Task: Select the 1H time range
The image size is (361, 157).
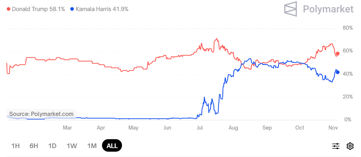Action: pos(15,146)
